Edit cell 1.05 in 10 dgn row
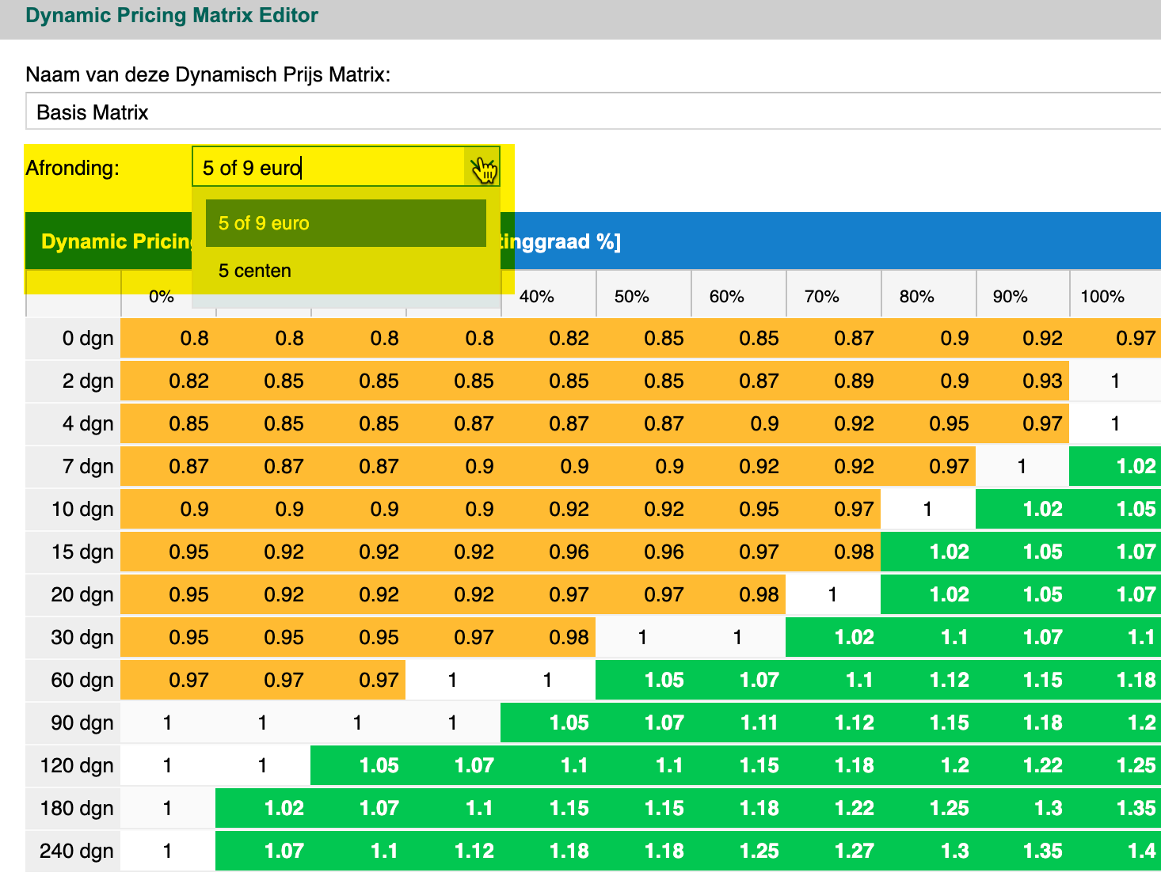1161x880 pixels. pos(1115,509)
